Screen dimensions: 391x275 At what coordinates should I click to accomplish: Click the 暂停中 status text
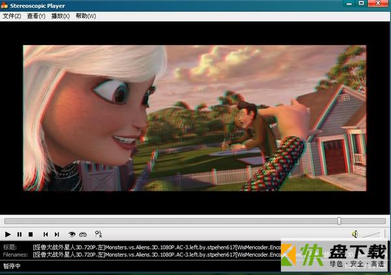[12, 266]
